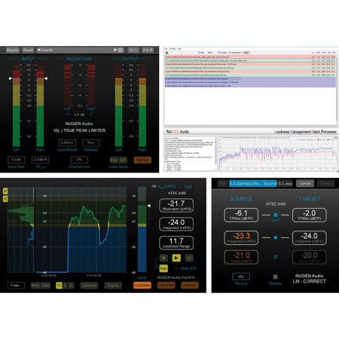Click VisLM play button
339x339 pixels.
tap(176, 258)
